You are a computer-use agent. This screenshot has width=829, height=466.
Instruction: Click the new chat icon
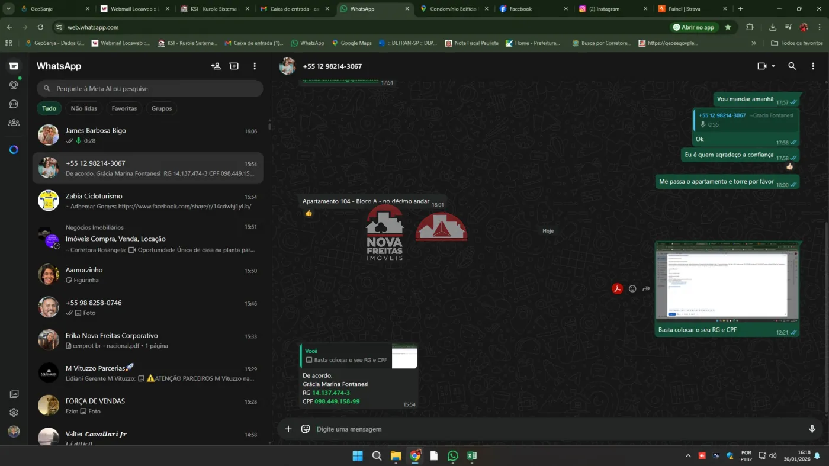[216, 66]
